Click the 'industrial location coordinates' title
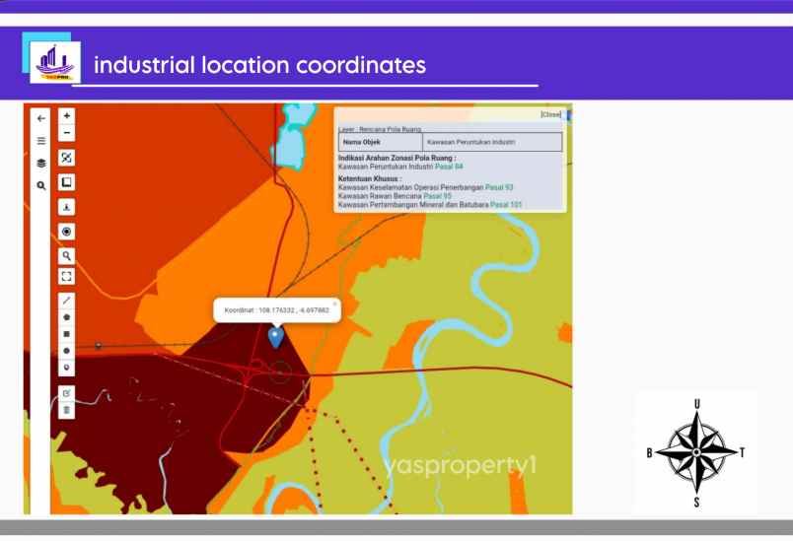Screen dimensions: 793x541 click(x=260, y=65)
